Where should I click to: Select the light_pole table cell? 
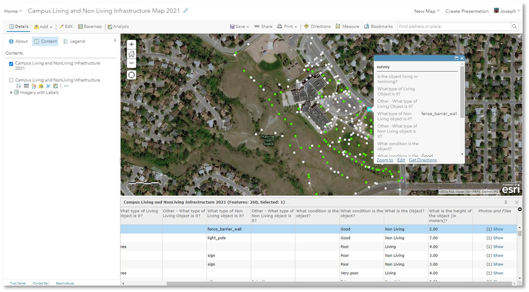point(228,238)
